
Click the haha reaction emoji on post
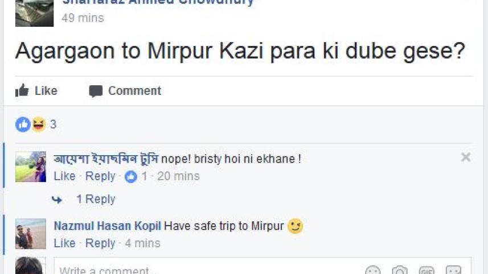pyautogui.click(x=39, y=124)
